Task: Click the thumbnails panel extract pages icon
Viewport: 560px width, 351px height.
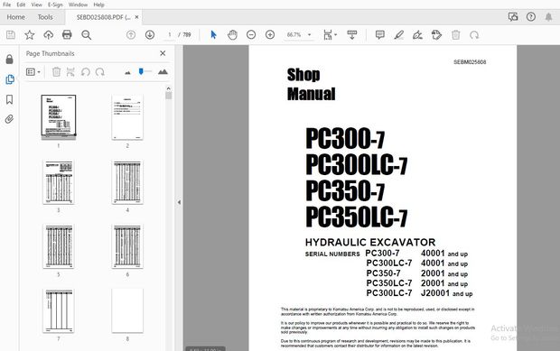Action: coord(70,72)
